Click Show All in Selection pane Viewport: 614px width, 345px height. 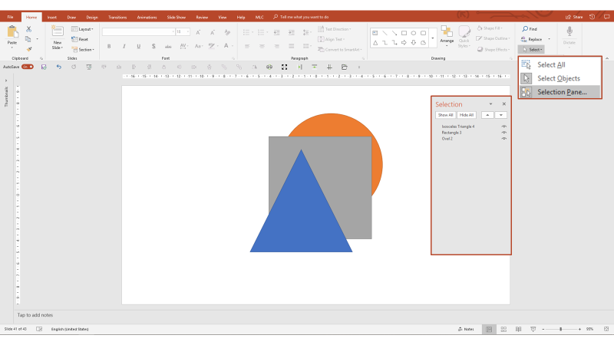(x=445, y=115)
